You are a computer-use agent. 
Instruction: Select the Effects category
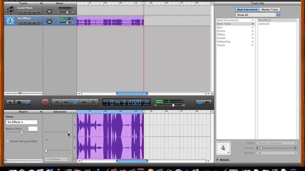[235, 35]
